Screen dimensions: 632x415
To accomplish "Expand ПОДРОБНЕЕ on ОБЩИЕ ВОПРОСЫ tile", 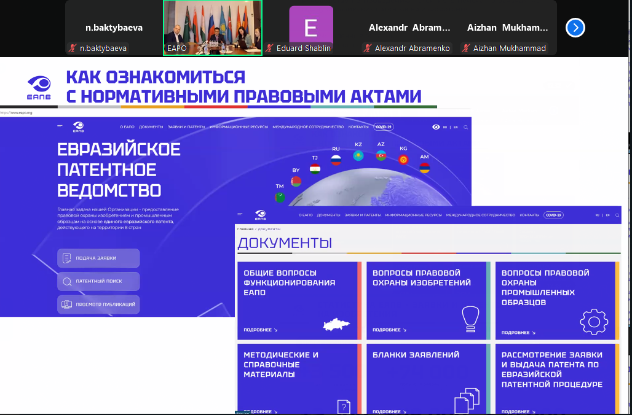I will point(260,330).
